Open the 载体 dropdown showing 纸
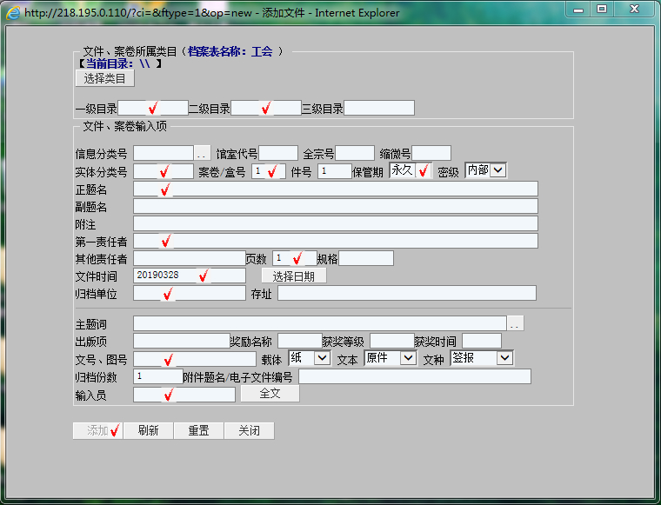Viewport: 661px width, 505px height. pyautogui.click(x=321, y=357)
